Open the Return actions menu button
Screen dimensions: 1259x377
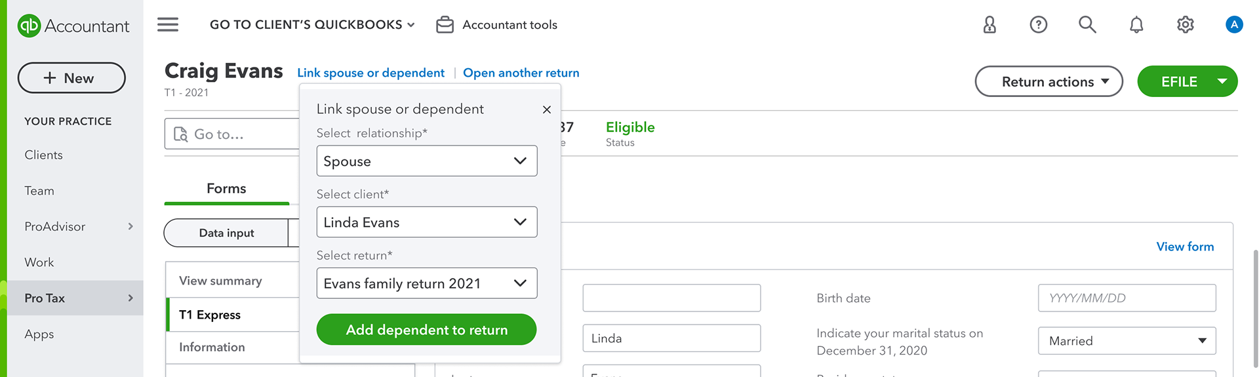(x=1049, y=82)
